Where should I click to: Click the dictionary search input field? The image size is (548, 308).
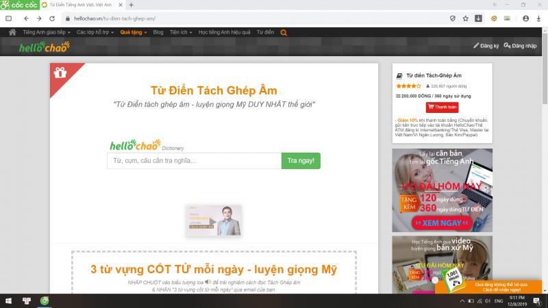tap(194, 161)
